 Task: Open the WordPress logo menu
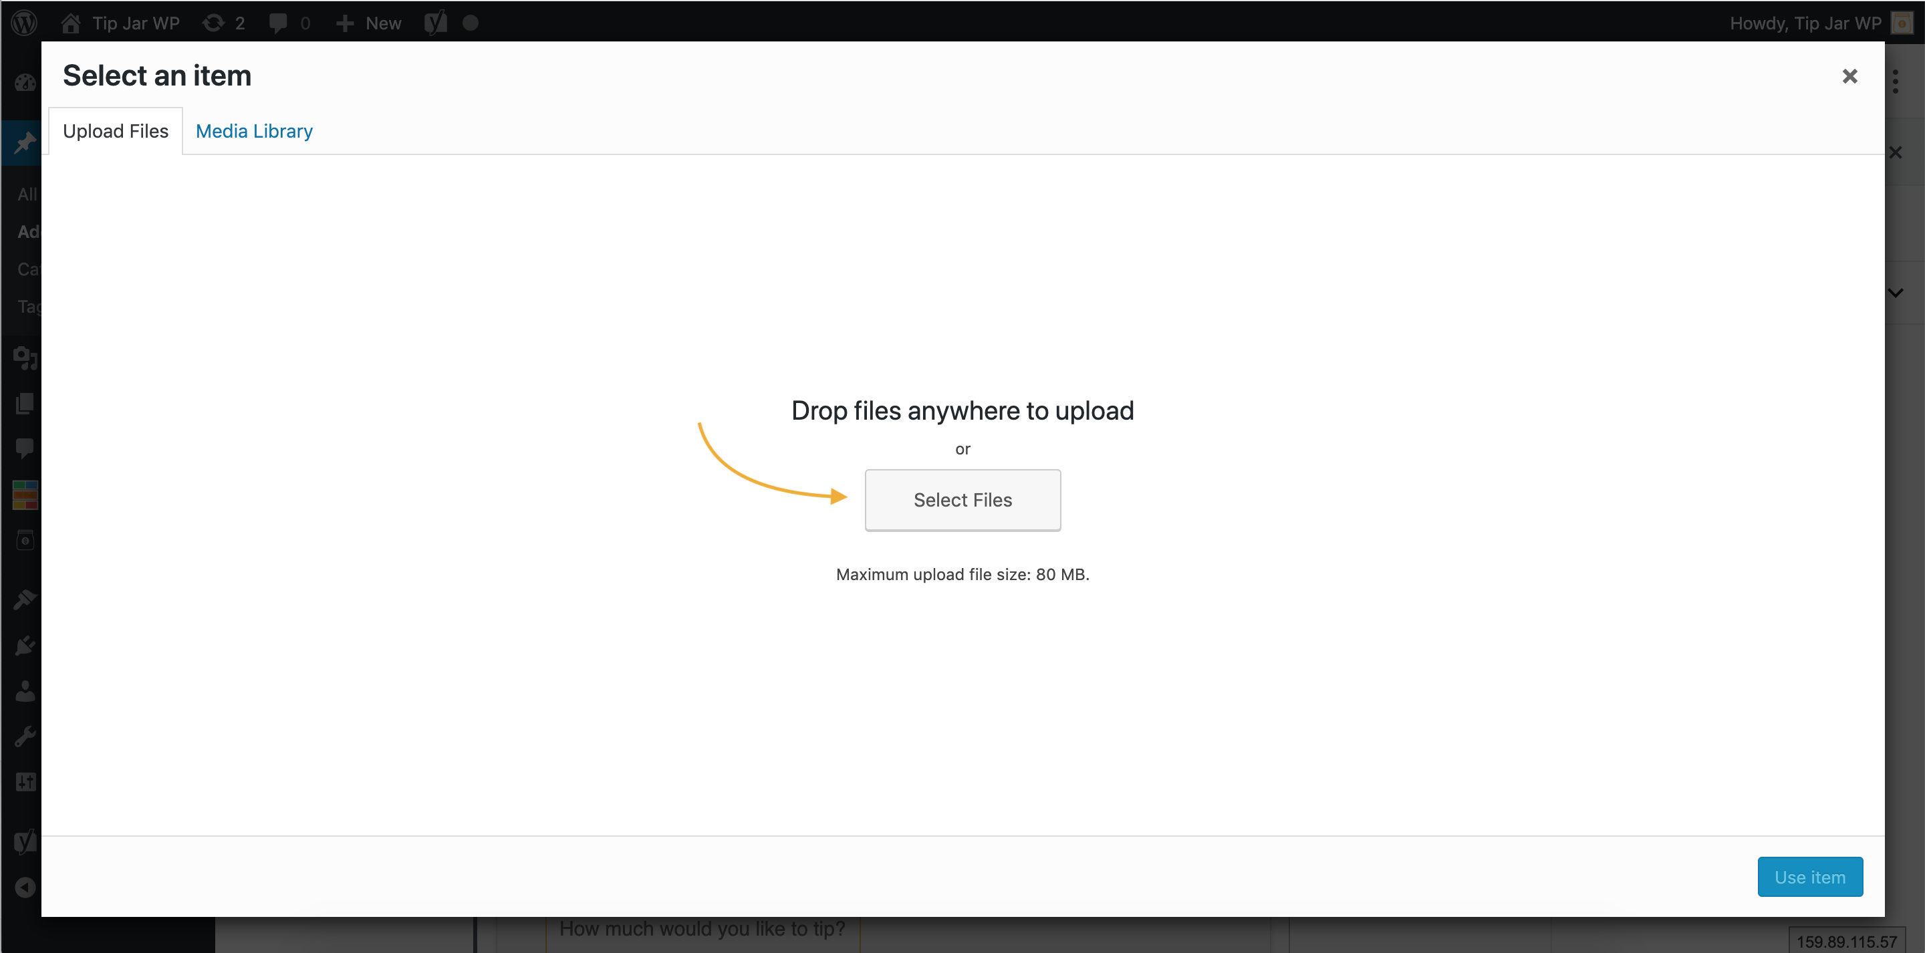[x=24, y=23]
